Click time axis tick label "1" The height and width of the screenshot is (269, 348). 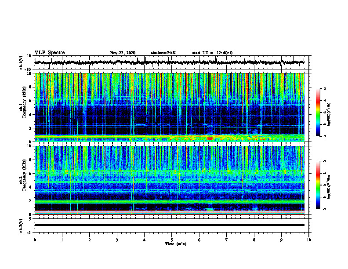pos(62,240)
